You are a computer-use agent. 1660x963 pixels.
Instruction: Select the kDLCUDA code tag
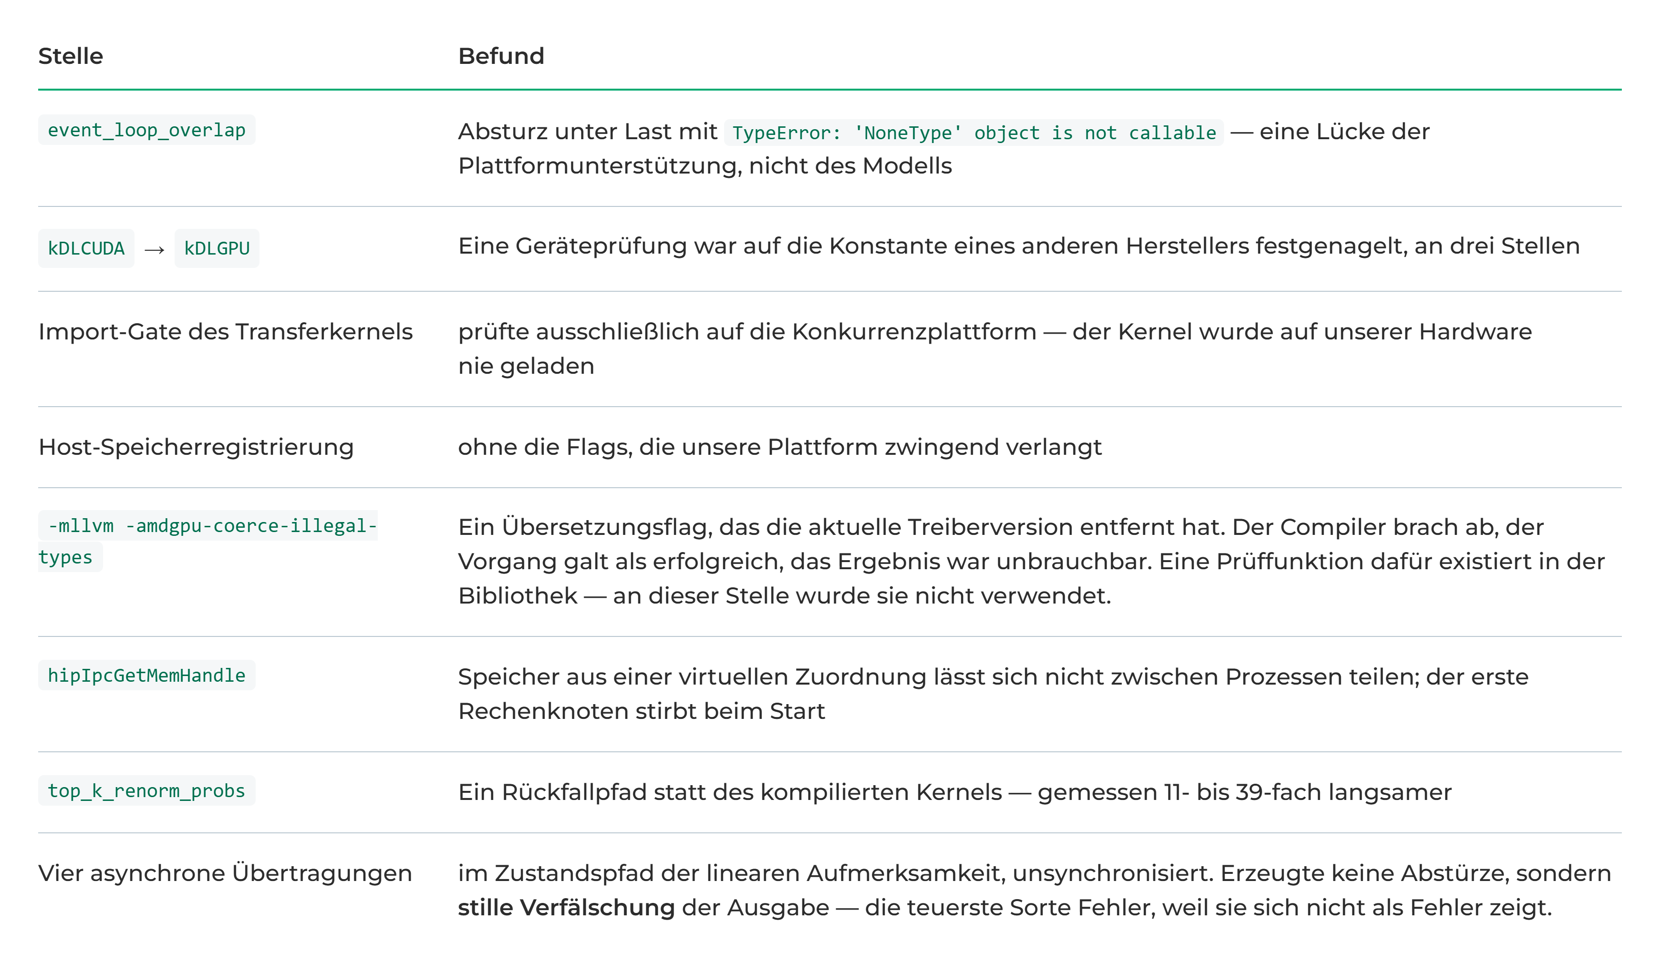86,249
